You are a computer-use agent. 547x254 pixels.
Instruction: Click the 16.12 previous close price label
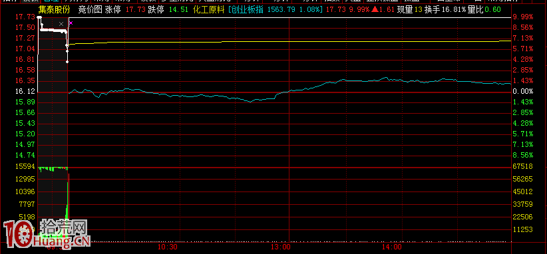25,91
